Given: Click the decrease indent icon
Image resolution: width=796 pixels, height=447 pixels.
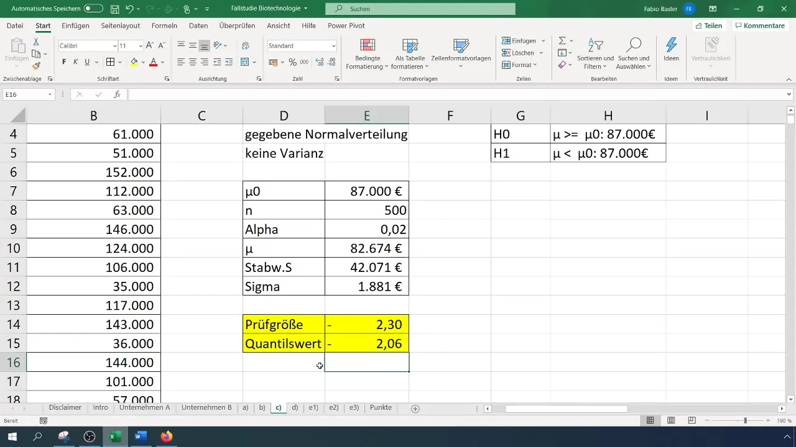Looking at the screenshot, I should (217, 62).
